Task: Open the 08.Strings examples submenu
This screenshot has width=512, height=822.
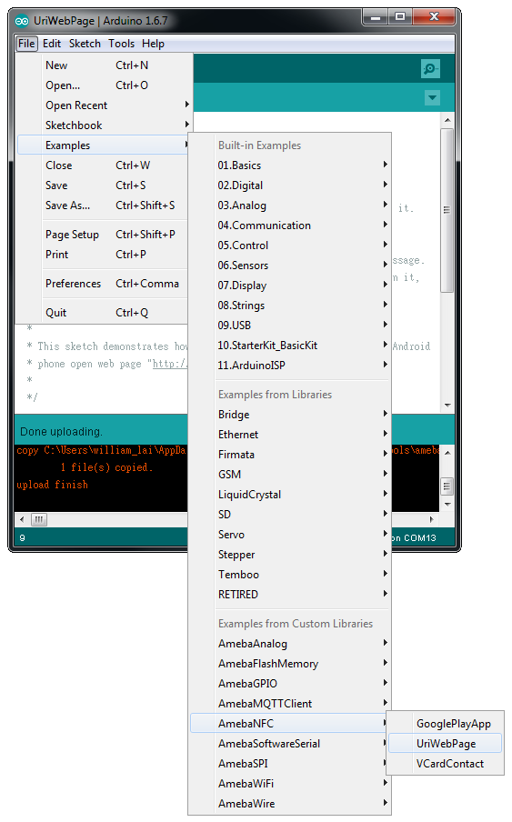Action: pos(290,306)
